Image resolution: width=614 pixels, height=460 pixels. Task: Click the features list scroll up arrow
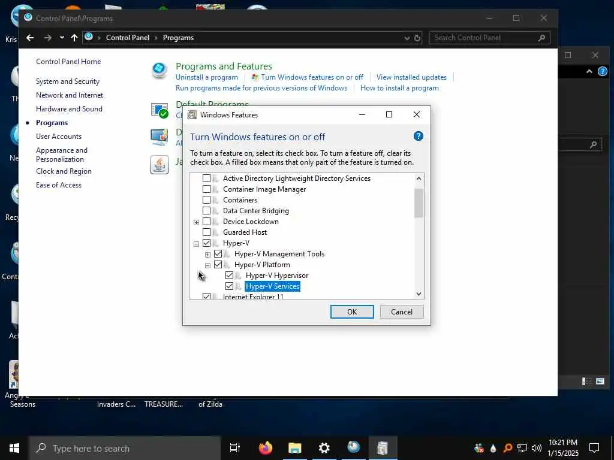pyautogui.click(x=419, y=178)
